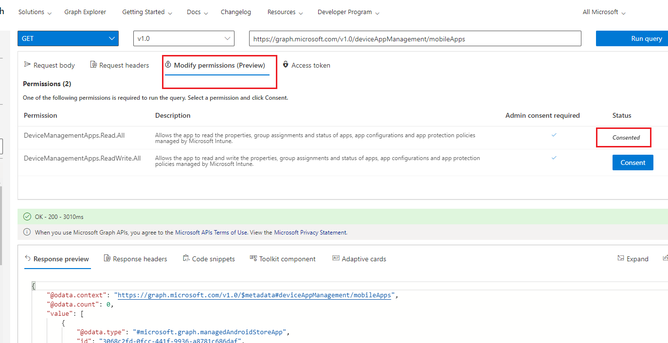The height and width of the screenshot is (343, 668).
Task: Click admin consent checkmark for DeviceManagementApps.ReadWrite.All
Action: [x=554, y=158]
